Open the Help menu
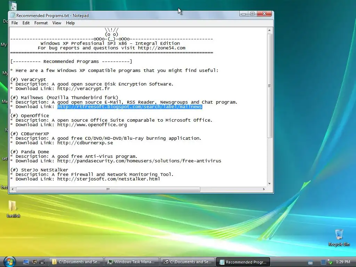 point(70,23)
